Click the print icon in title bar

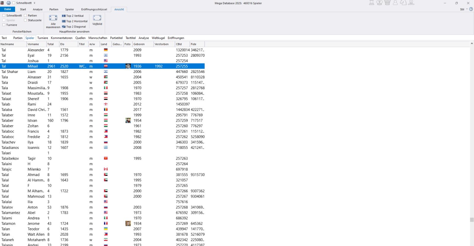pos(9,3)
